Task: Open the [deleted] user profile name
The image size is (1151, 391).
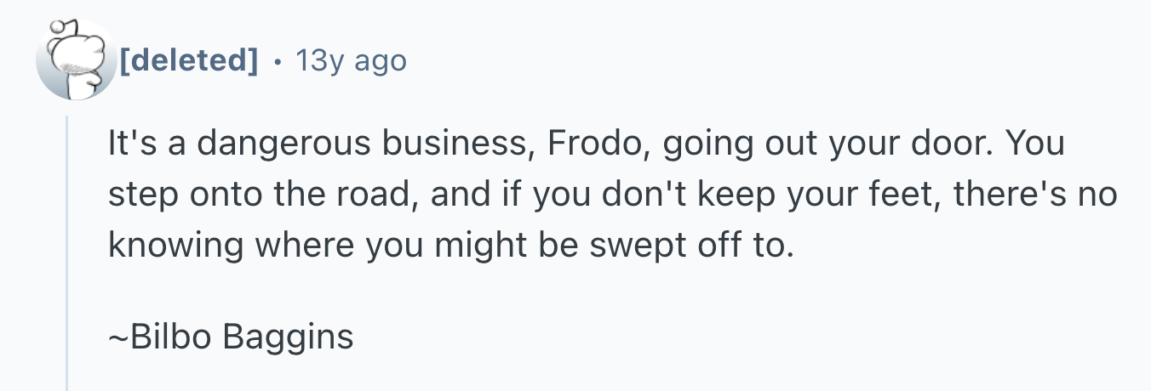Action: point(188,60)
